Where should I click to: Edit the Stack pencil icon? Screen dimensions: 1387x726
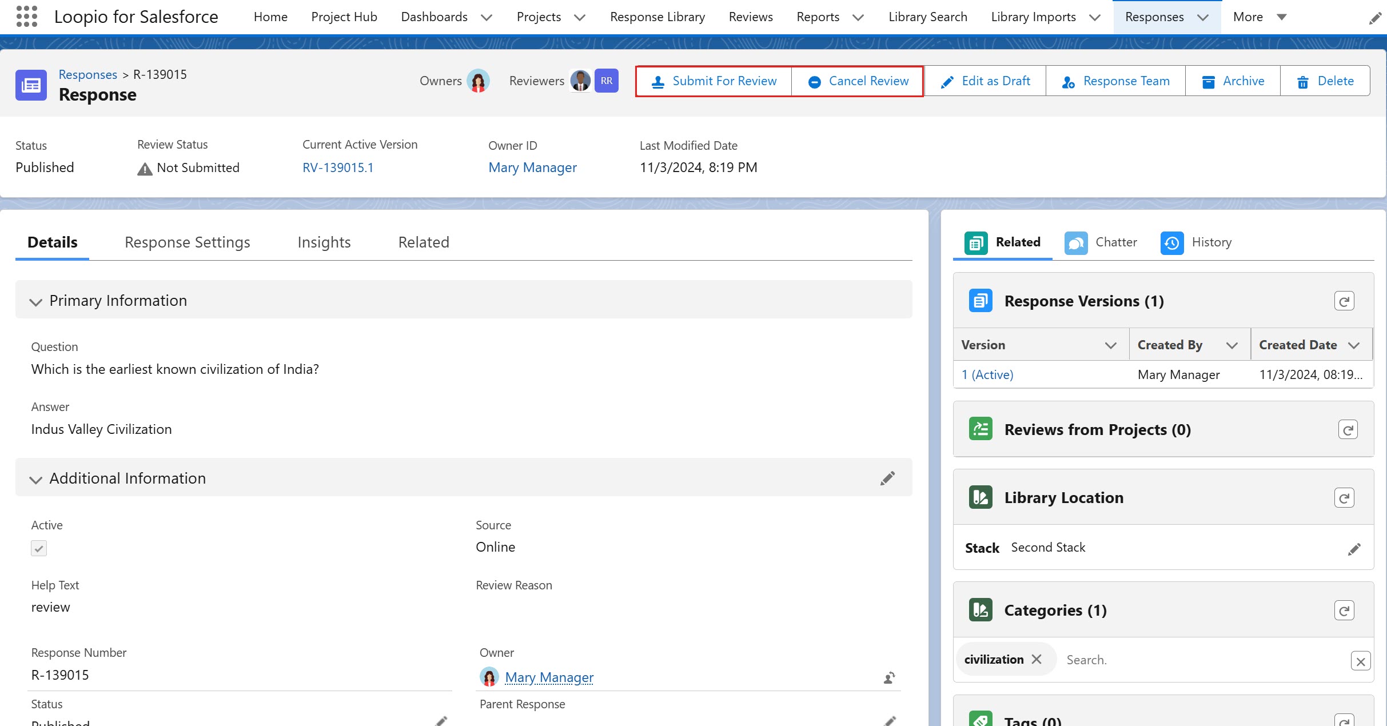coord(1354,549)
